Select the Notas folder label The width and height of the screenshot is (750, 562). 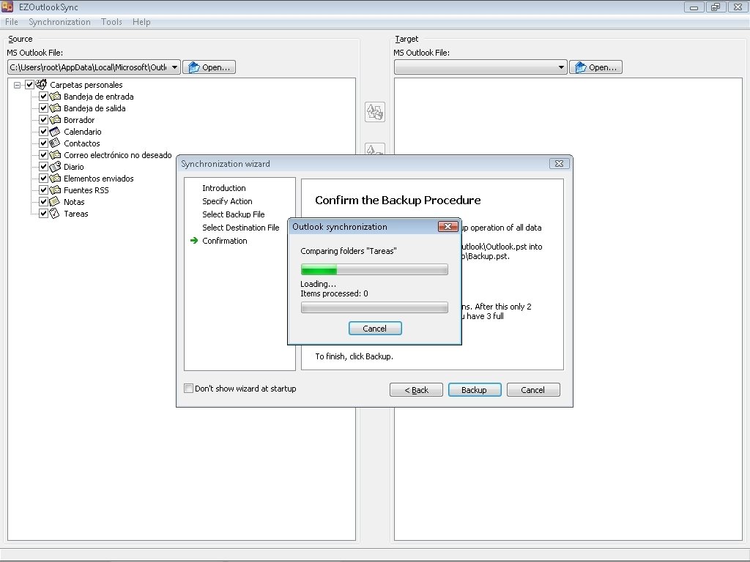(74, 202)
